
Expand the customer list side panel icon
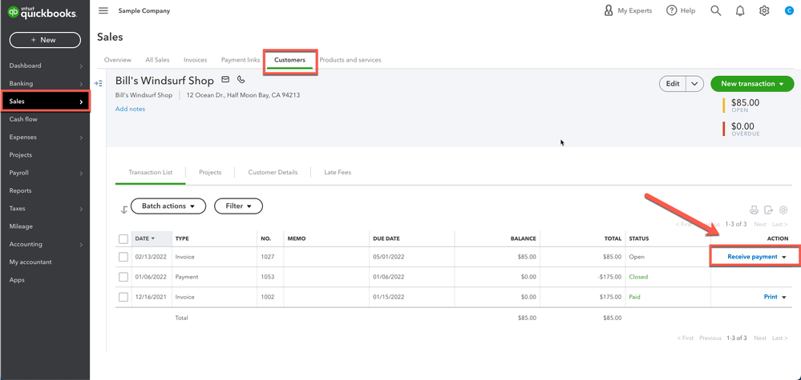tap(99, 83)
